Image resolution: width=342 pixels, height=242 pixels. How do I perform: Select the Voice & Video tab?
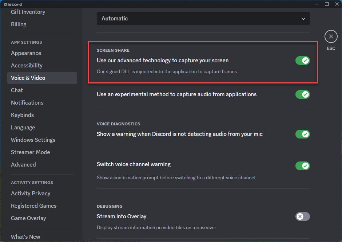tap(28, 78)
